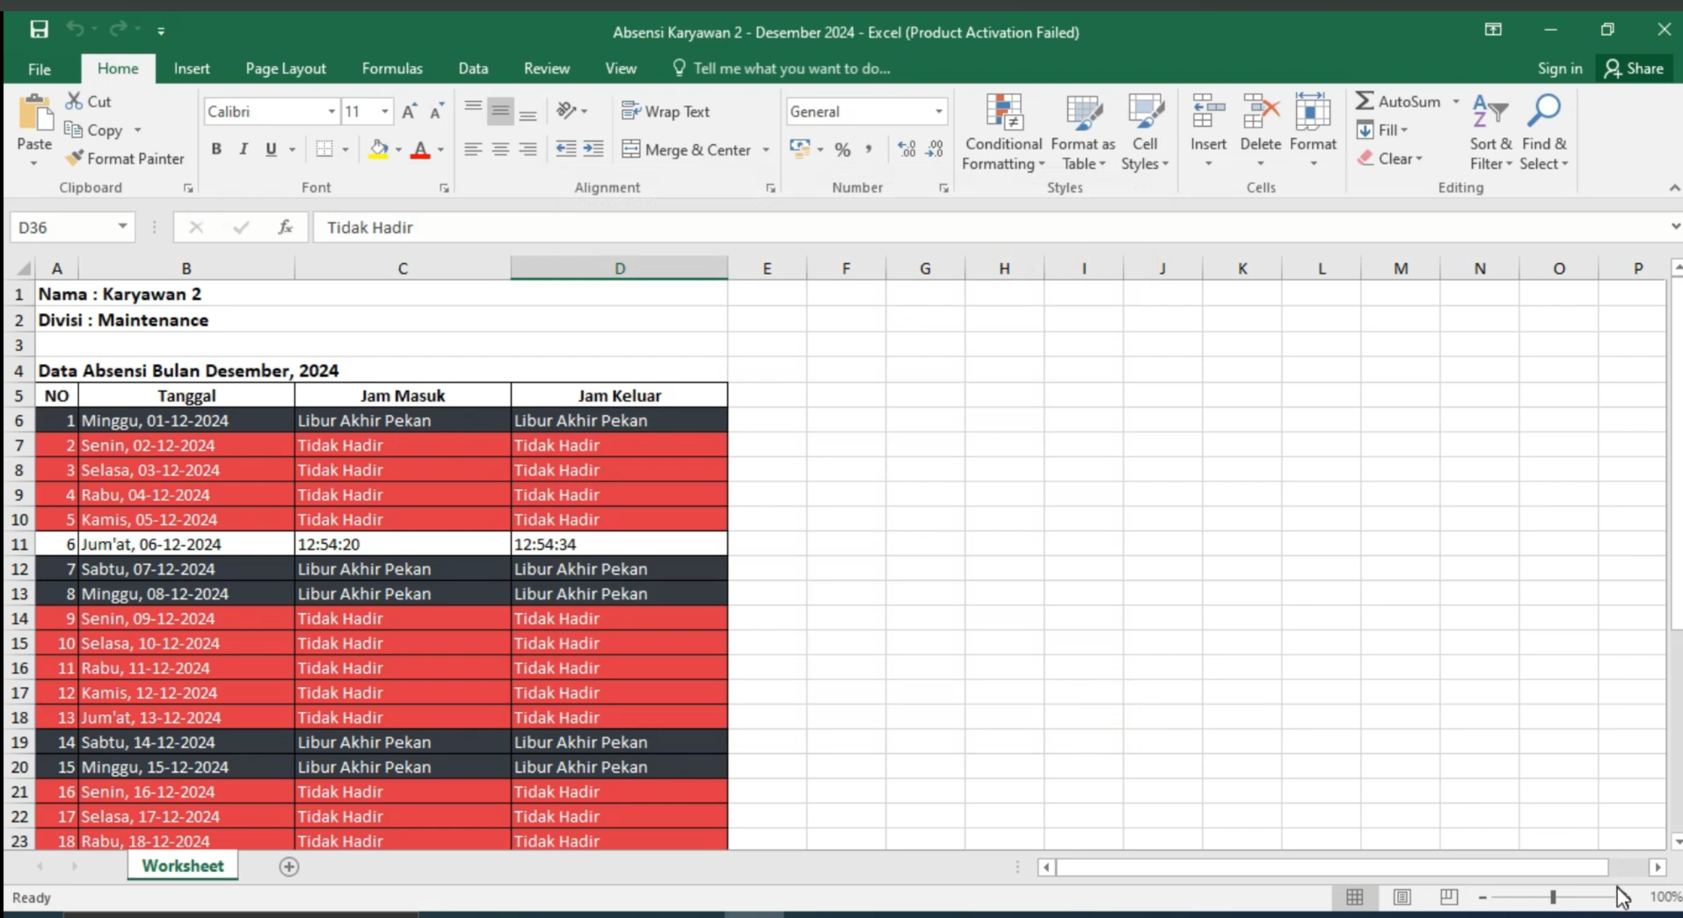The image size is (1683, 918).
Task: Toggle Middle Align vertical alignment
Action: 500,111
